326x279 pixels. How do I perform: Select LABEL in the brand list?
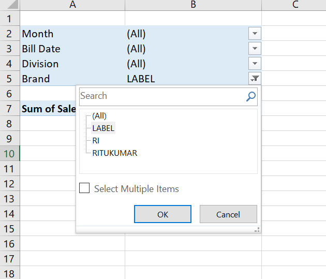point(103,128)
